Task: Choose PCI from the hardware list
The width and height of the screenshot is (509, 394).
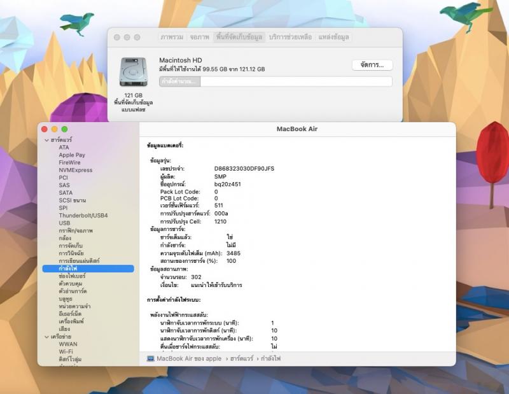Action: [63, 178]
